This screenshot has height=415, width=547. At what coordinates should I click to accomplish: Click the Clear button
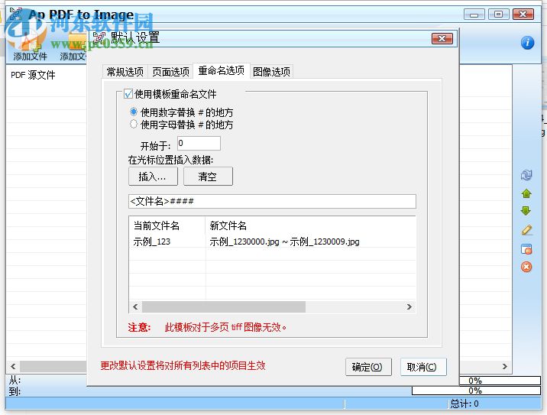pyautogui.click(x=208, y=177)
